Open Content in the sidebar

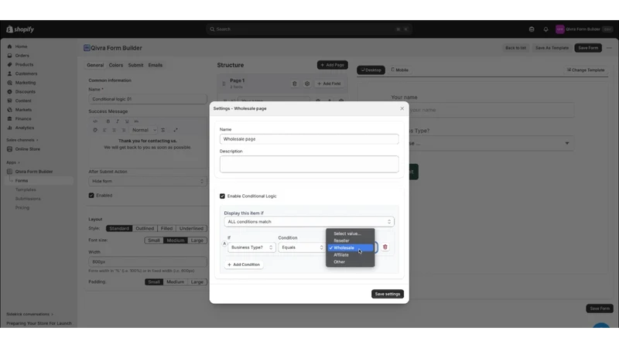click(x=23, y=101)
